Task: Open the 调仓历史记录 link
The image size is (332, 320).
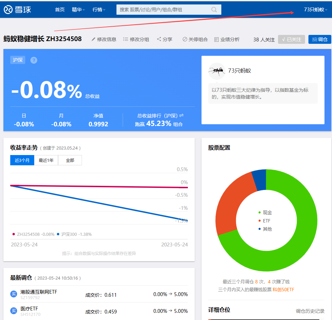Action: click(x=310, y=311)
